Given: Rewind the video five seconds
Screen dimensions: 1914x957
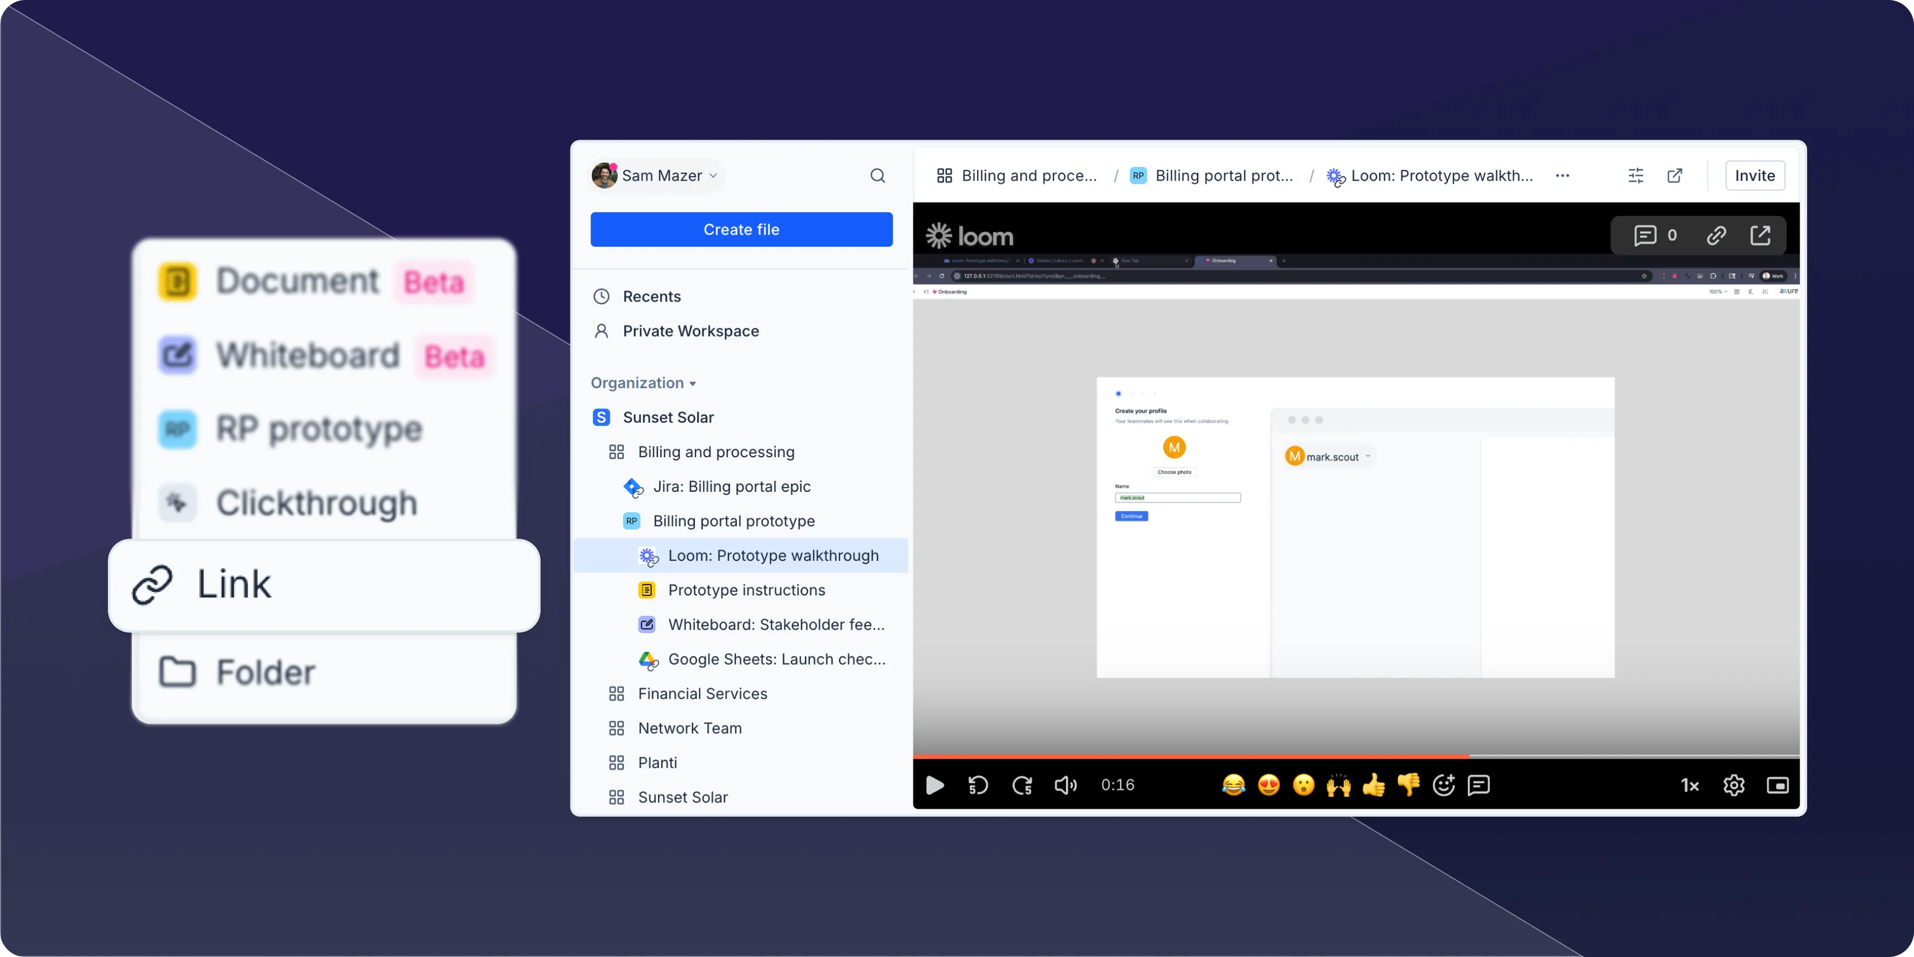Looking at the screenshot, I should point(978,785).
